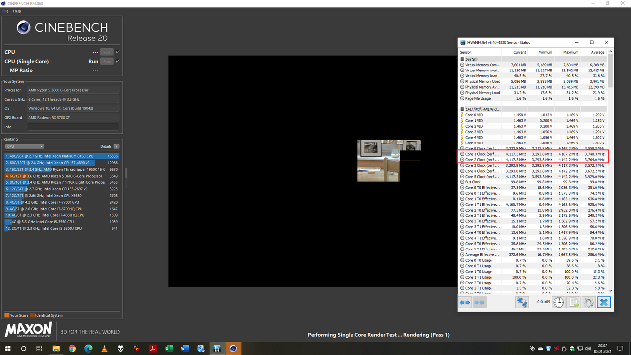Screen dimensions: 631x355
Task: Click the expand columns arrows icon in HWiNFO
Action: pyautogui.click(x=465, y=302)
